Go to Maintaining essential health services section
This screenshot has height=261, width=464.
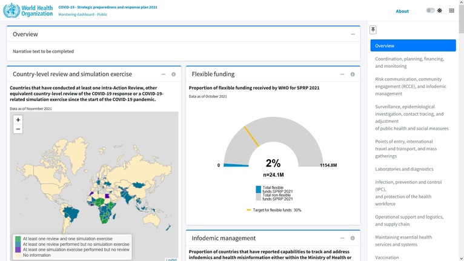[x=413, y=241]
